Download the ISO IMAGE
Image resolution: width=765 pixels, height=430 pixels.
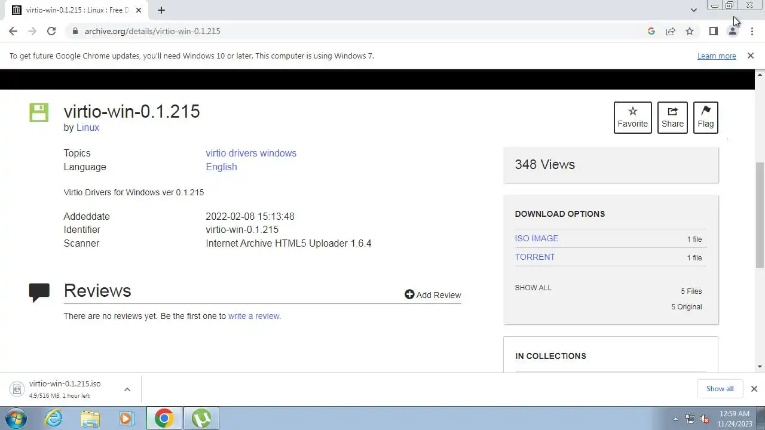coord(537,238)
